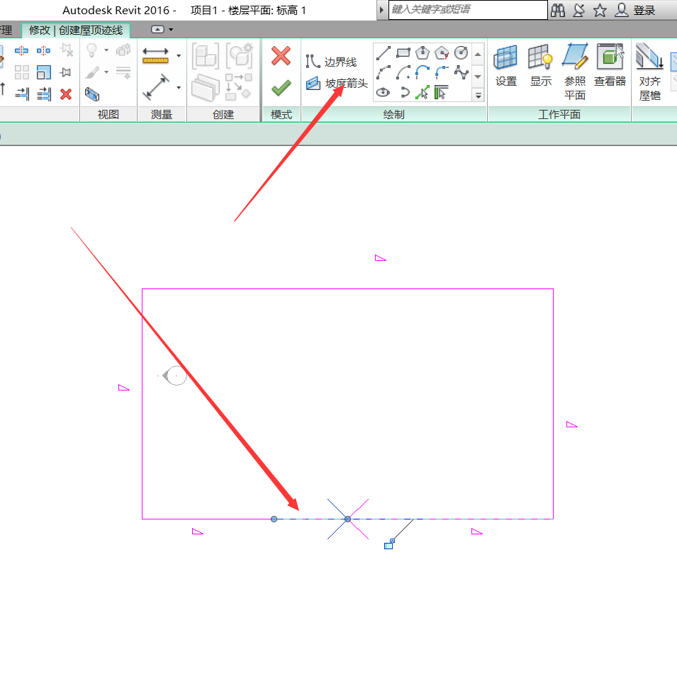Viewport: 677px width, 686px height.
Task: Click the green checkmark Finish Edit Mode
Action: 281,87
